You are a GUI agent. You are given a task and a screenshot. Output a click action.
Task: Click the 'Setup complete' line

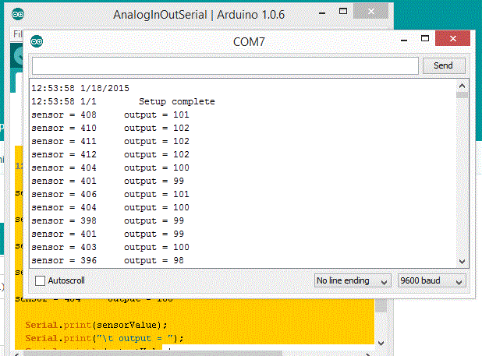[123, 101]
